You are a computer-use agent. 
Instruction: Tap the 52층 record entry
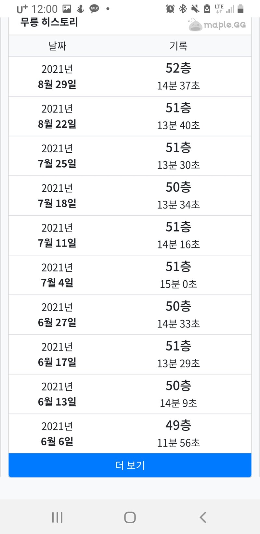point(178,68)
